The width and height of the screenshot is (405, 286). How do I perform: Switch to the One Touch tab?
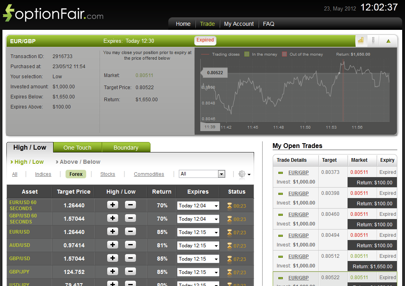pyautogui.click(x=77, y=147)
